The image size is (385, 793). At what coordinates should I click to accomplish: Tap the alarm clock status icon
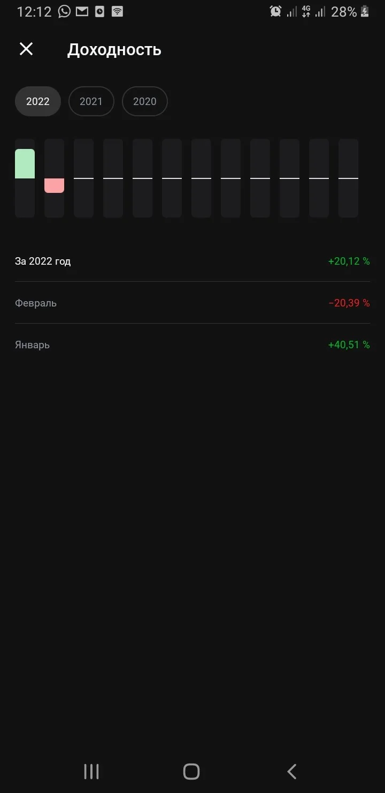pos(275,11)
